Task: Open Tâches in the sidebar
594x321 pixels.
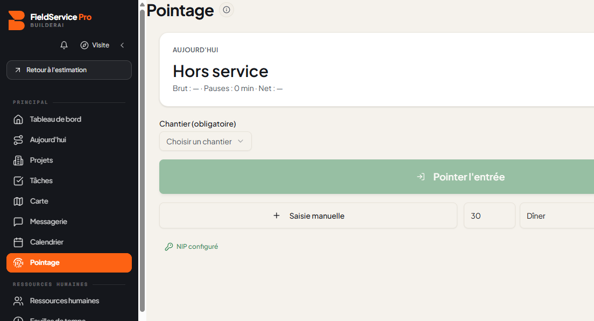Action: point(69,180)
